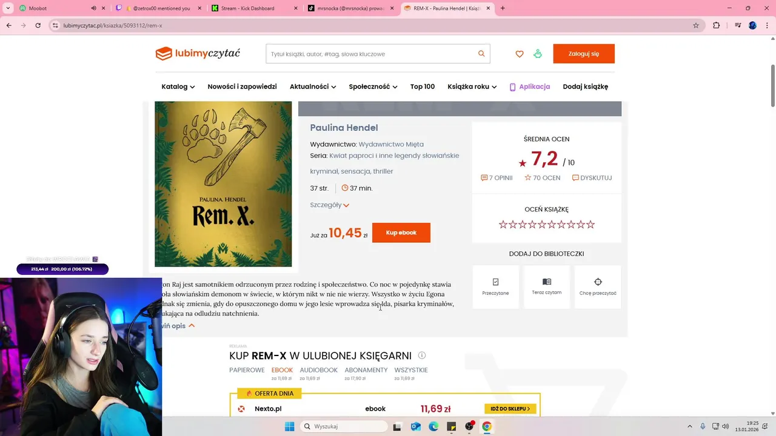
Task: Open the Chrome tab search dropdown
Action: [8, 8]
